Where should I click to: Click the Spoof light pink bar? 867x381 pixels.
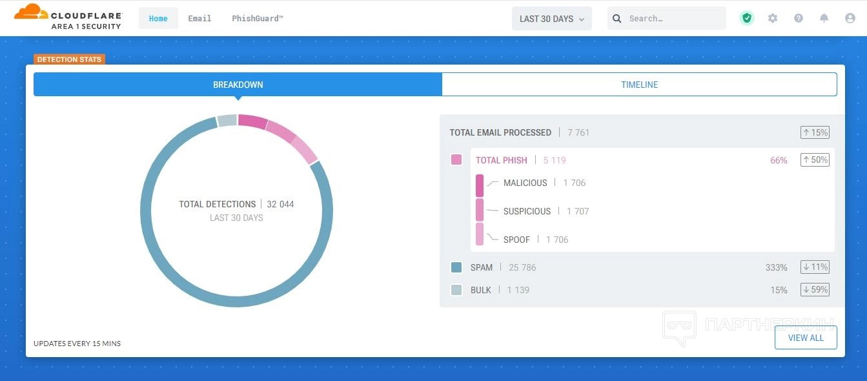pyautogui.click(x=480, y=234)
